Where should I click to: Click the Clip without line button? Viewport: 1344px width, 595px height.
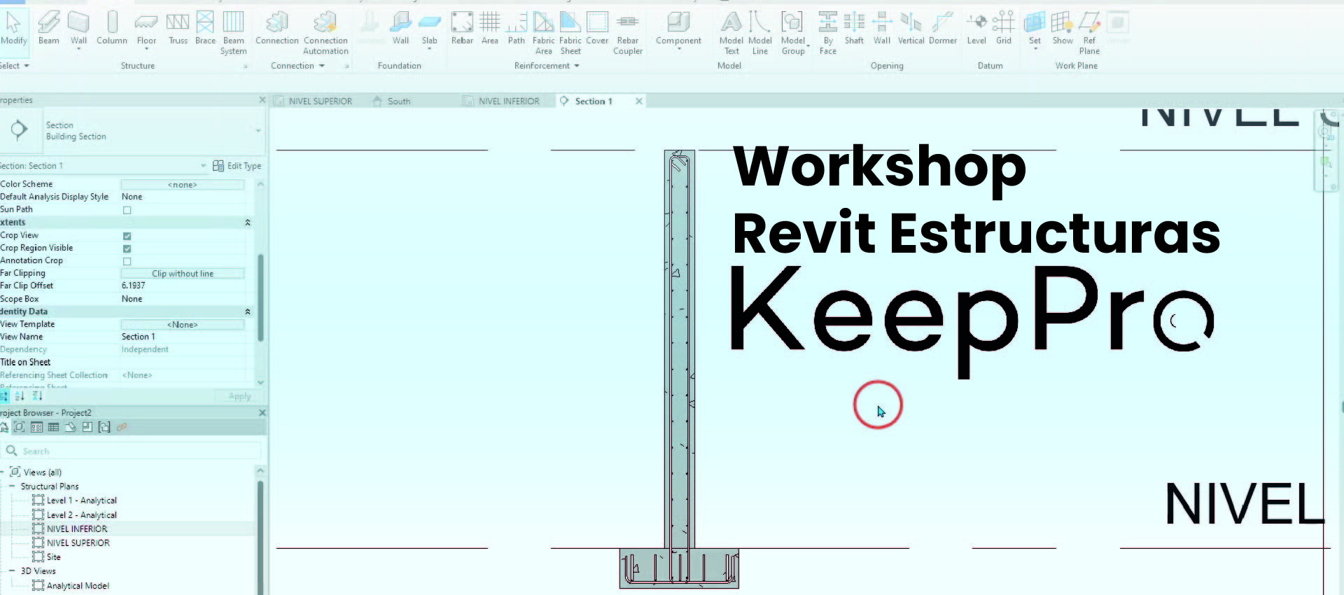[x=183, y=274]
